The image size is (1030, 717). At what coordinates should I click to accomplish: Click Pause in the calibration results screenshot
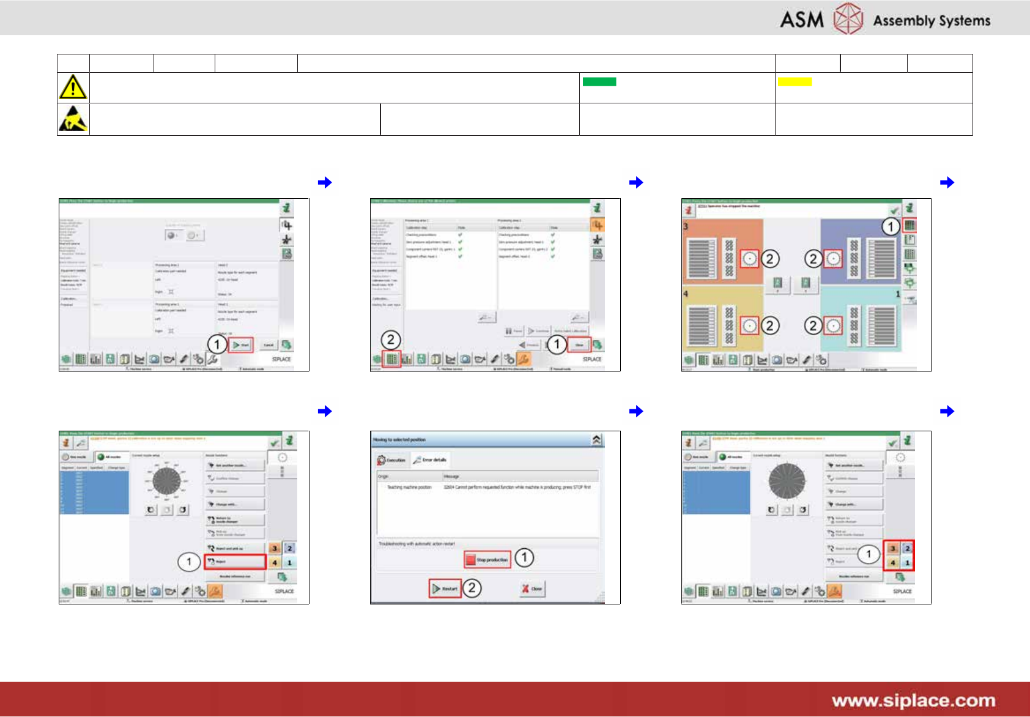click(x=514, y=331)
